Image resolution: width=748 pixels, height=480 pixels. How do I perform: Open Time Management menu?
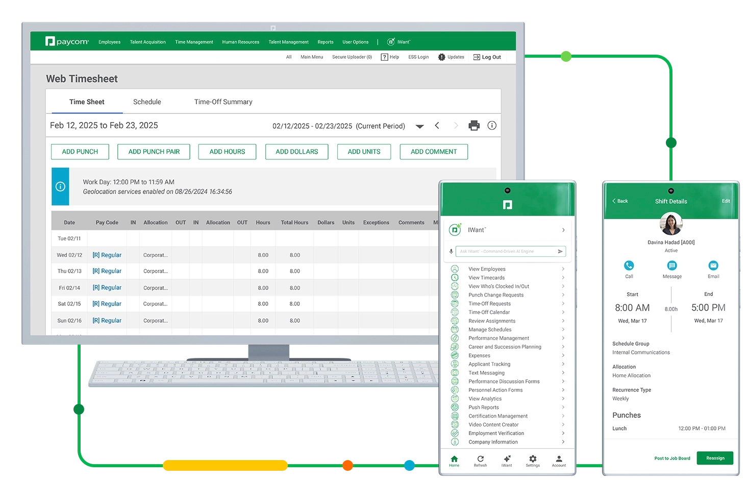pyautogui.click(x=194, y=42)
